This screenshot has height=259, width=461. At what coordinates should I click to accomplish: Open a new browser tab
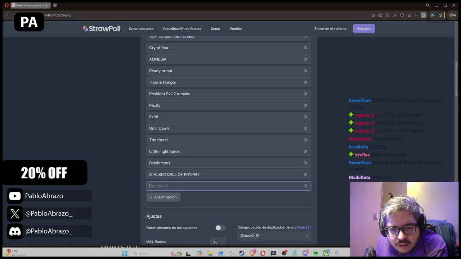(x=55, y=5)
